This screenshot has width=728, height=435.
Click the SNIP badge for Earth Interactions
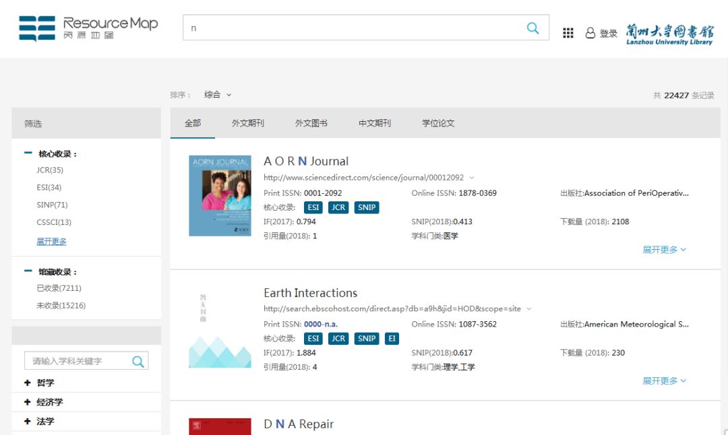pos(367,339)
